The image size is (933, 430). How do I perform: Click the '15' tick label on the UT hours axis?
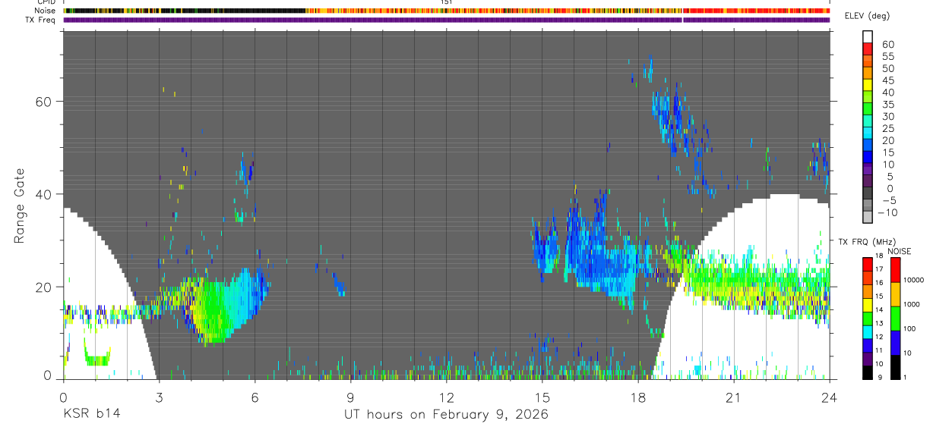pyautogui.click(x=542, y=396)
